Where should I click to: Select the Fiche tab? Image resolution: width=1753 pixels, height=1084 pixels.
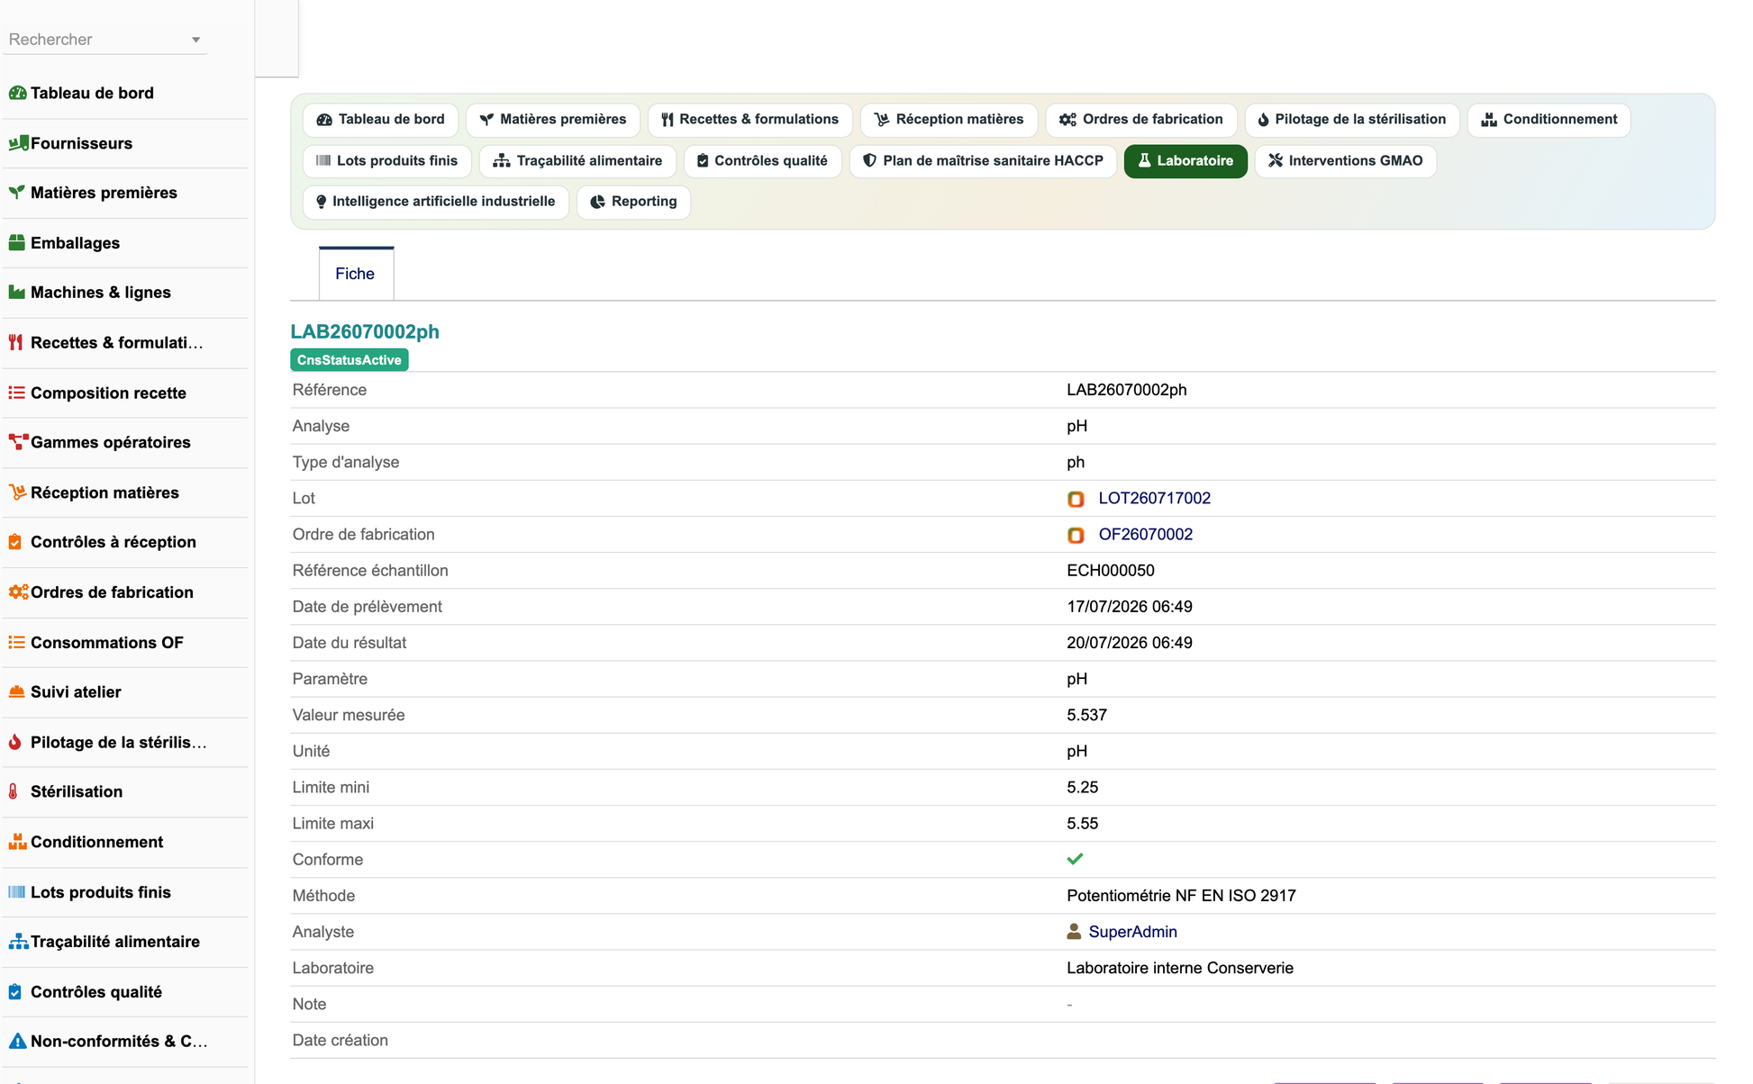pyautogui.click(x=356, y=274)
